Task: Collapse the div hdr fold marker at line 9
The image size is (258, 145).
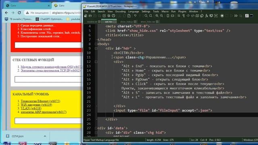Action: (96, 48)
